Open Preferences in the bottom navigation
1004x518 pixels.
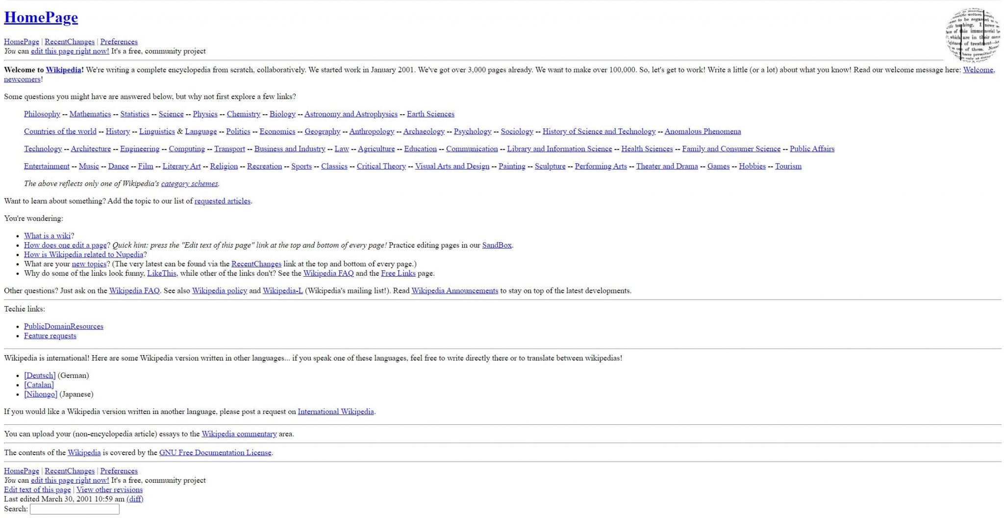click(119, 471)
